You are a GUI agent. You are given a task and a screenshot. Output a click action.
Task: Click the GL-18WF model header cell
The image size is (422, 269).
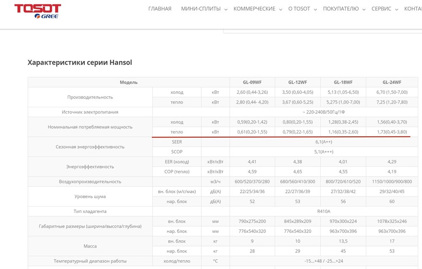(343, 82)
